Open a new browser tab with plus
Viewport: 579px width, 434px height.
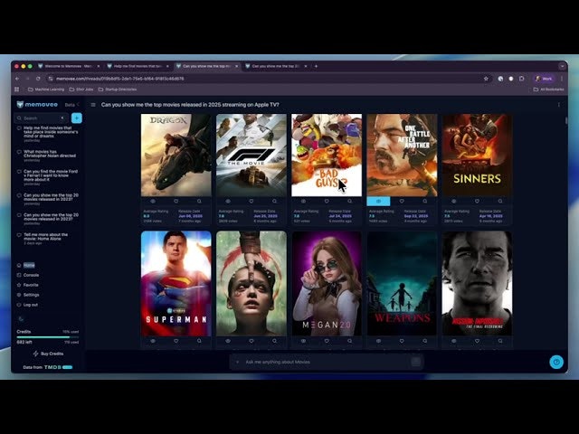(x=316, y=66)
